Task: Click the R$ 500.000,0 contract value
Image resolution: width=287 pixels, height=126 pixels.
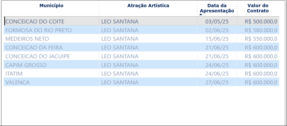Action: pyautogui.click(x=261, y=21)
